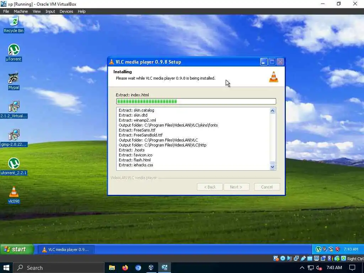Open the host notification center icon

click(x=352, y=268)
